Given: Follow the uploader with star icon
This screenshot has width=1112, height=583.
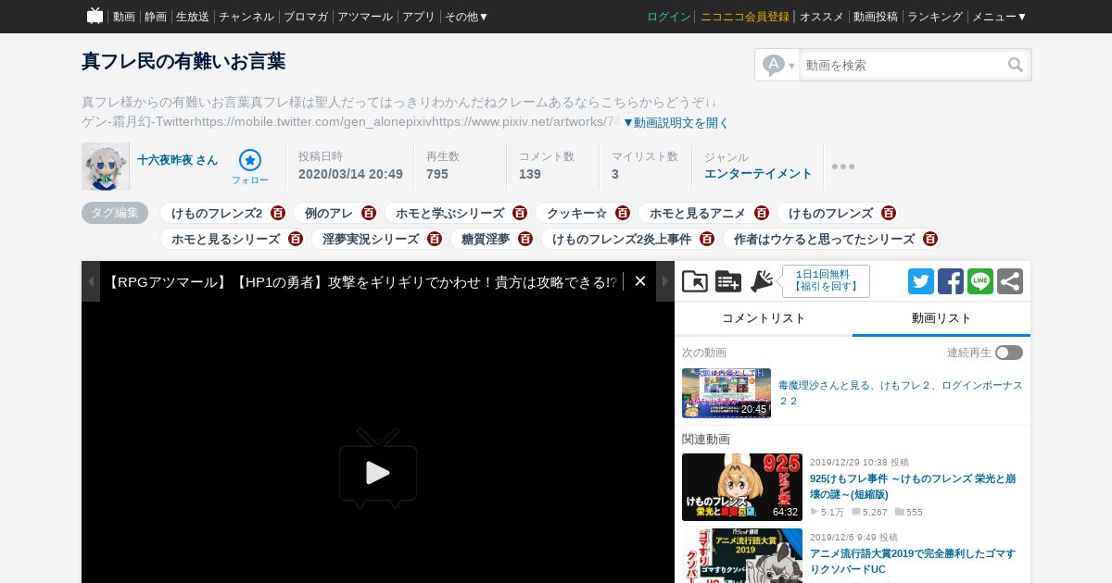Looking at the screenshot, I should tap(250, 167).
